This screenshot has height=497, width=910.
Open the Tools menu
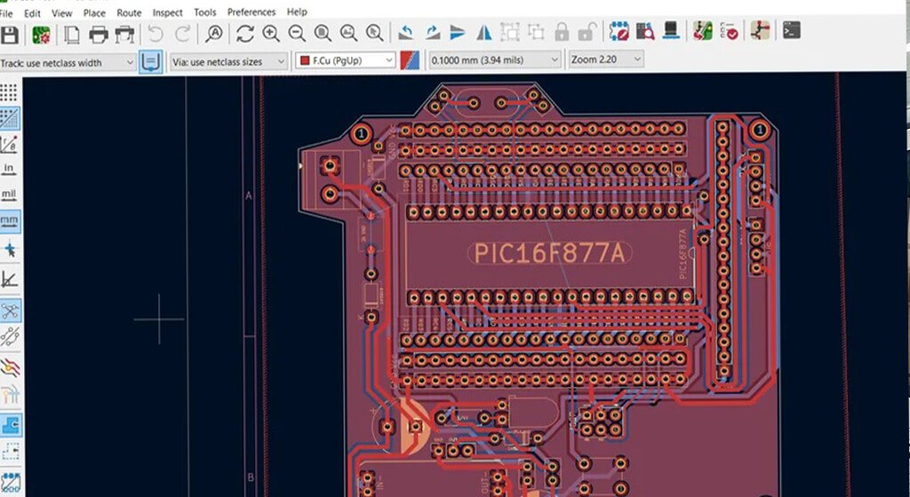[205, 12]
